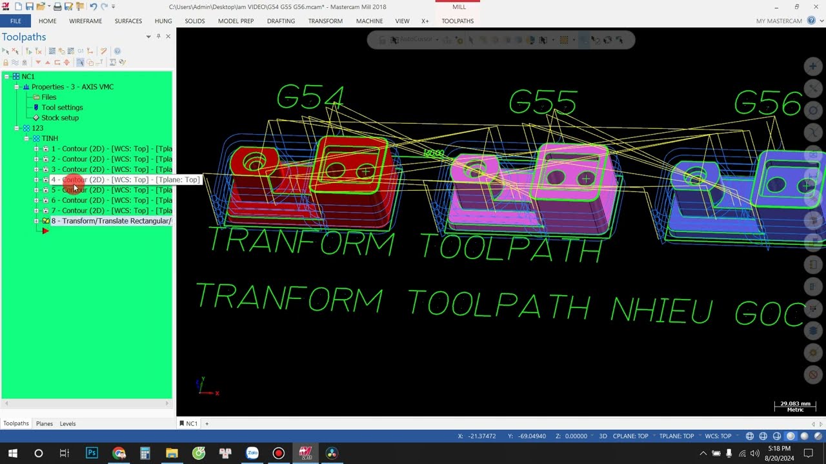Toggle translucency sphere icon in status bar

pos(818,436)
